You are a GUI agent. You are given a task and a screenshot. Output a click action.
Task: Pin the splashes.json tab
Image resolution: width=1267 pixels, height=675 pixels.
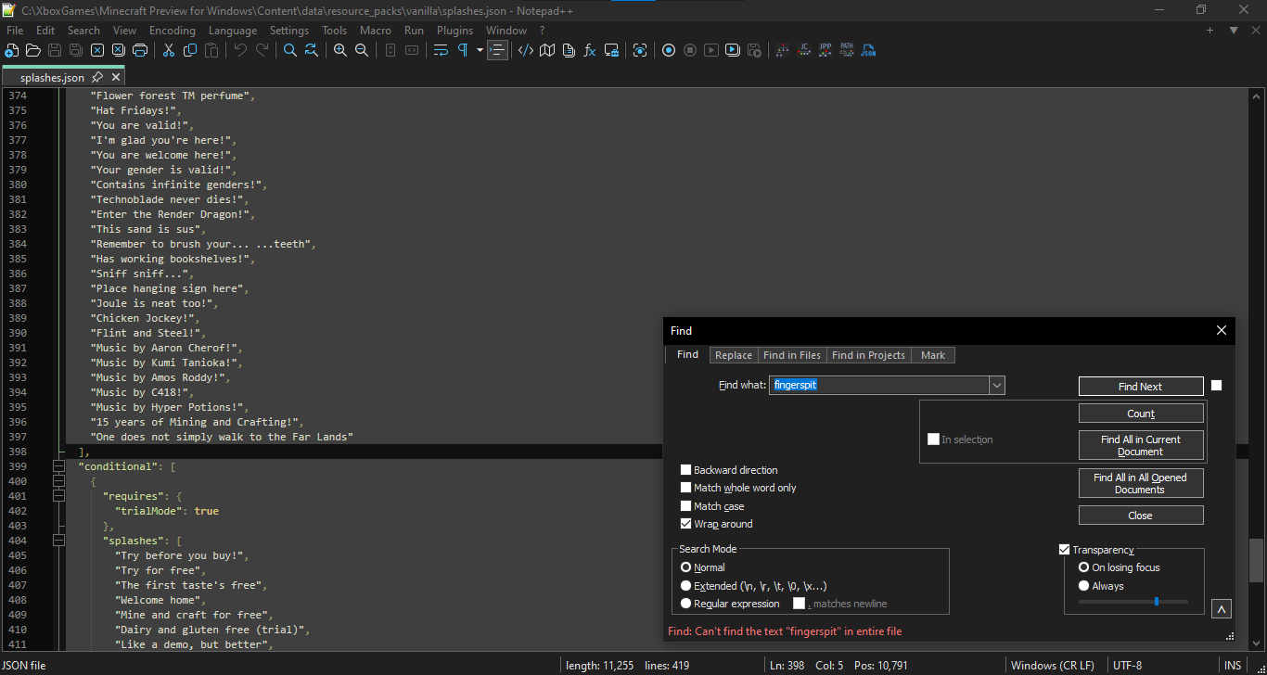click(x=97, y=77)
